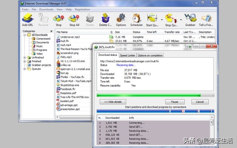Click connections list scrollbar up arrow
237x148 pixels.
[212, 117]
